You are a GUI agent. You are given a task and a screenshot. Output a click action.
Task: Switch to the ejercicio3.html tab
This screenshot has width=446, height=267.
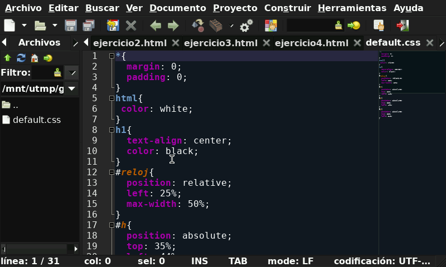pos(220,43)
